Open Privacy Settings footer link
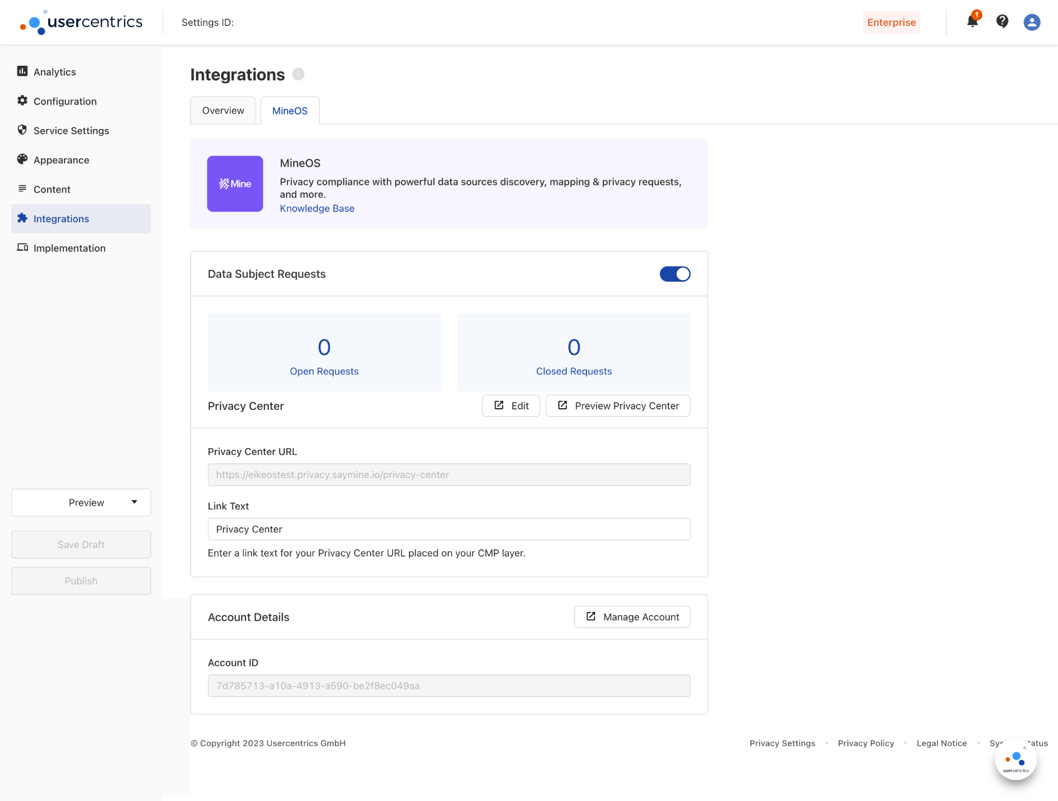The width and height of the screenshot is (1058, 801). (x=782, y=743)
